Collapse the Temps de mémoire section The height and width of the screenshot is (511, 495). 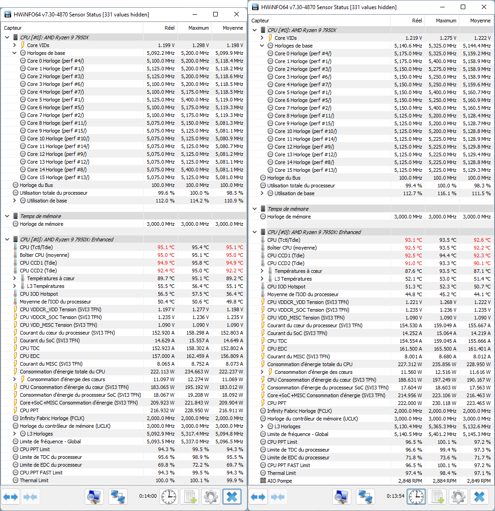[6, 216]
